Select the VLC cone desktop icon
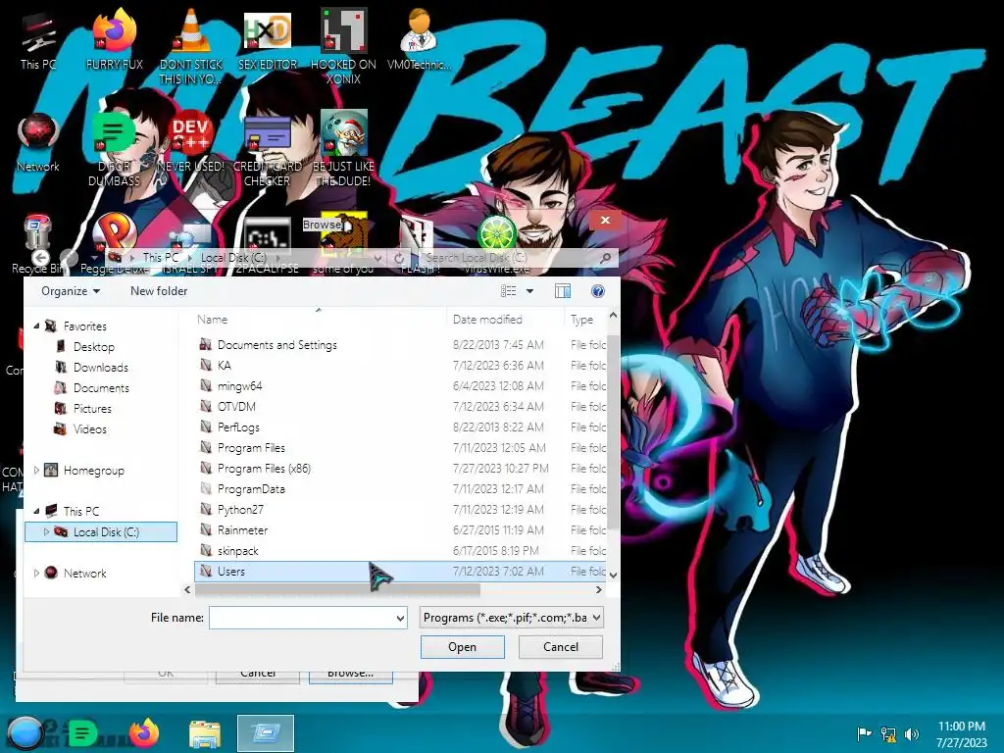Image resolution: width=1004 pixels, height=753 pixels. [x=191, y=45]
